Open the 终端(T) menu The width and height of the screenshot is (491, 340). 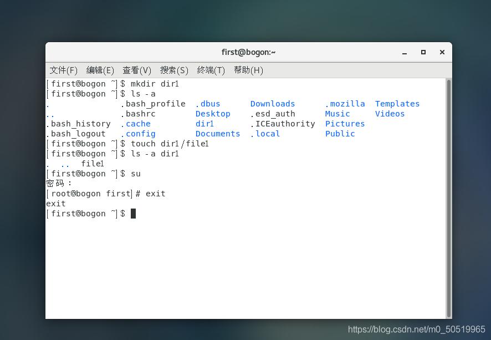pyautogui.click(x=211, y=70)
